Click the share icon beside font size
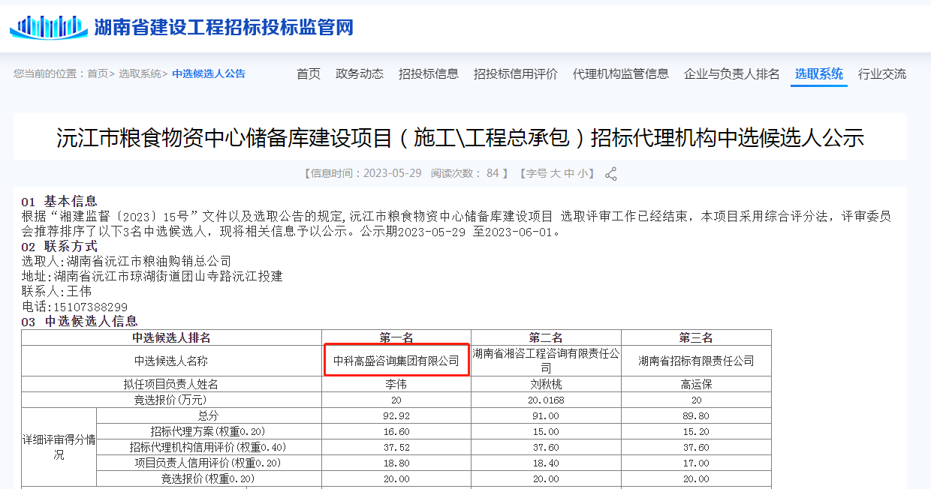The width and height of the screenshot is (931, 489). click(611, 174)
